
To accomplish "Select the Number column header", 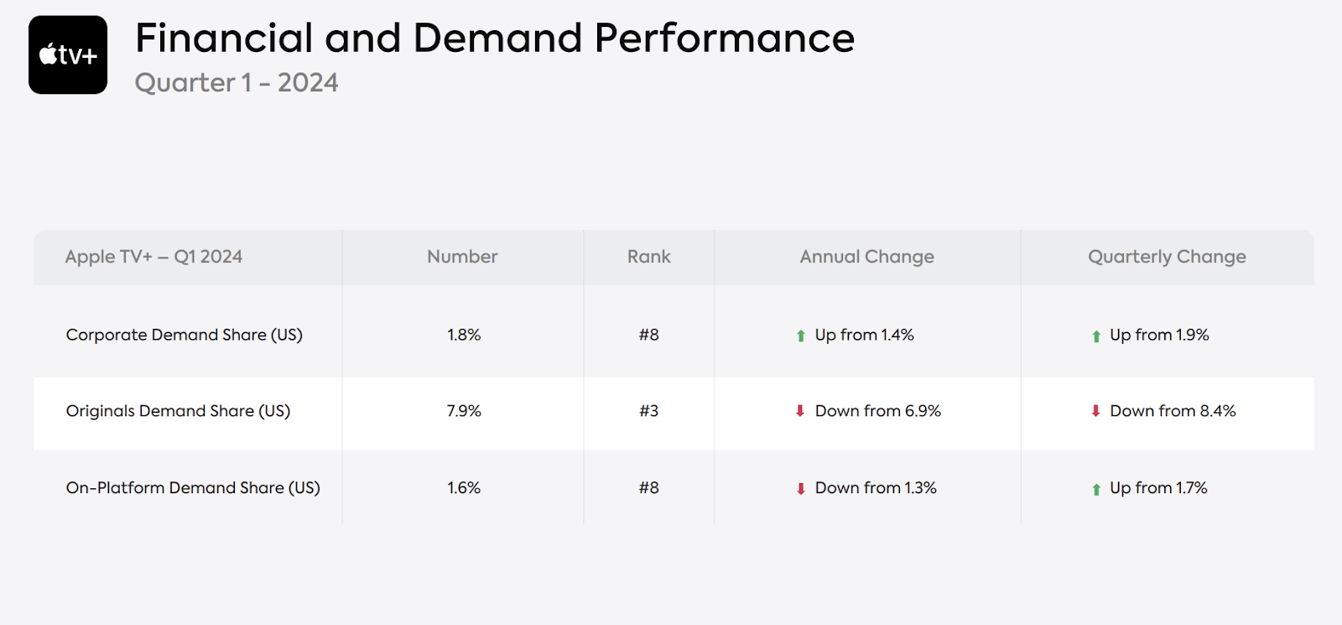I will (462, 257).
